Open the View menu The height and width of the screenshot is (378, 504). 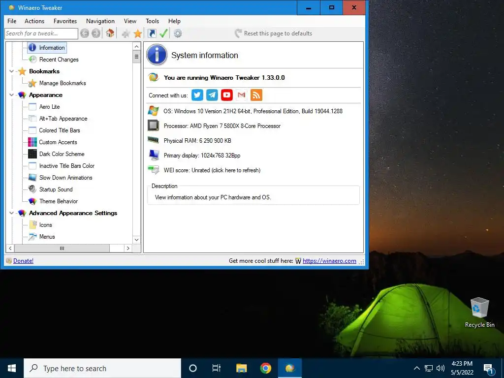pos(130,21)
